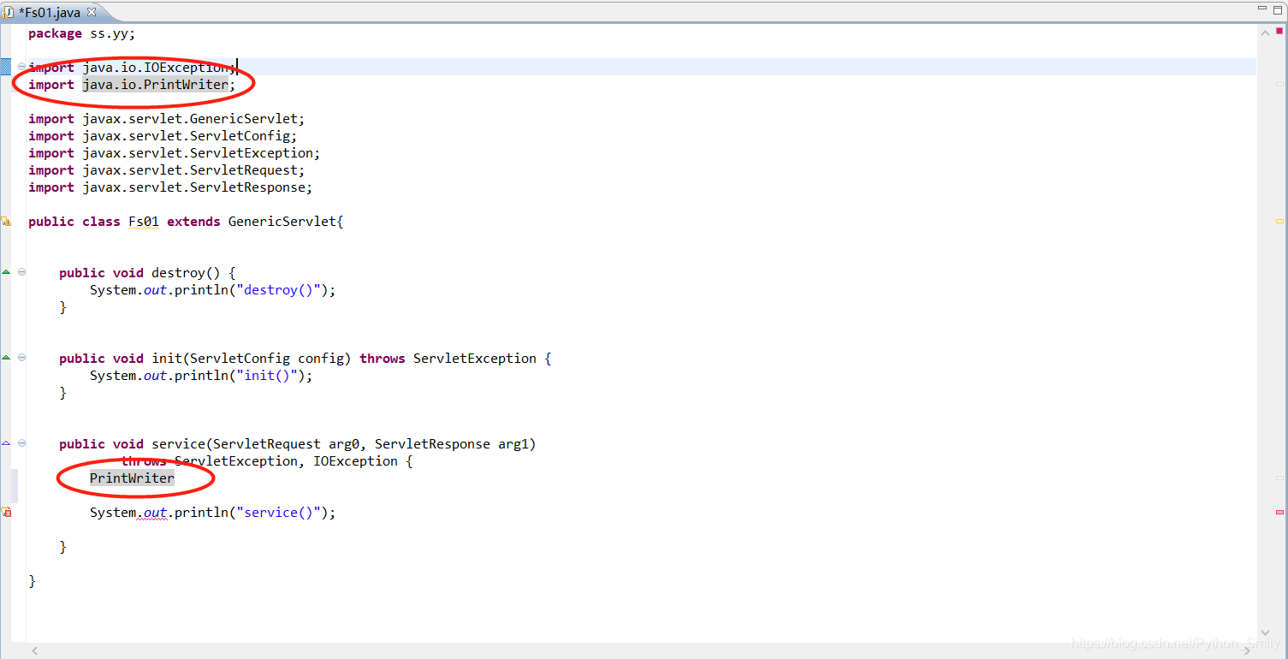Viewport: 1288px width, 659px height.
Task: Click 'destroy()' method name in declaration
Action: 186,273
